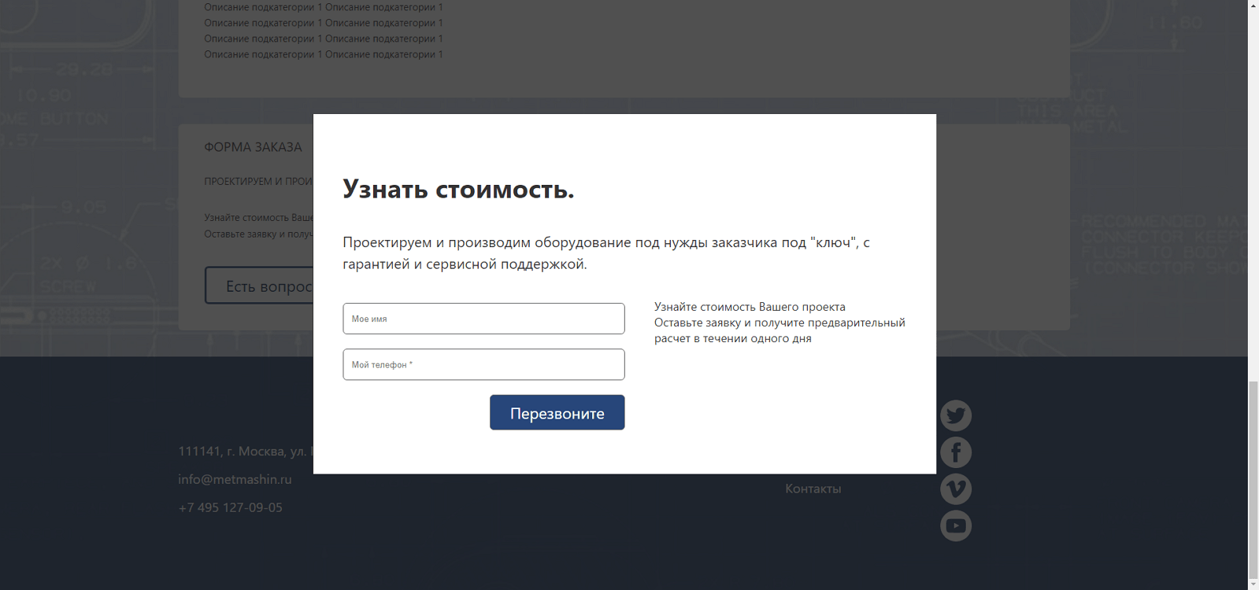The image size is (1259, 590).
Task: Click the scroll-up arrow of the page scrollbar
Action: point(1253,6)
